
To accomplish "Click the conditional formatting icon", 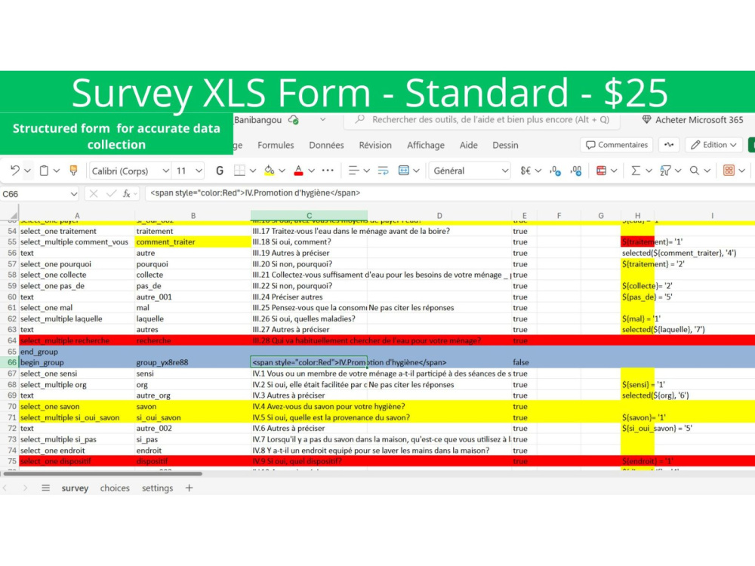I will [x=601, y=171].
